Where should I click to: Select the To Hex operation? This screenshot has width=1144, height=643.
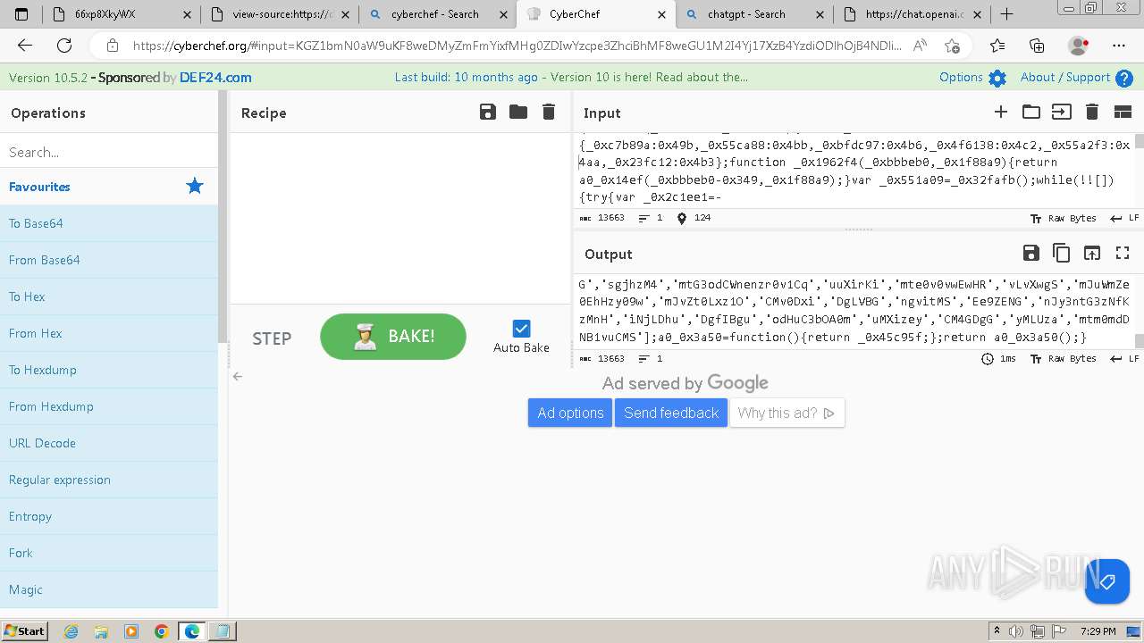pos(109,296)
